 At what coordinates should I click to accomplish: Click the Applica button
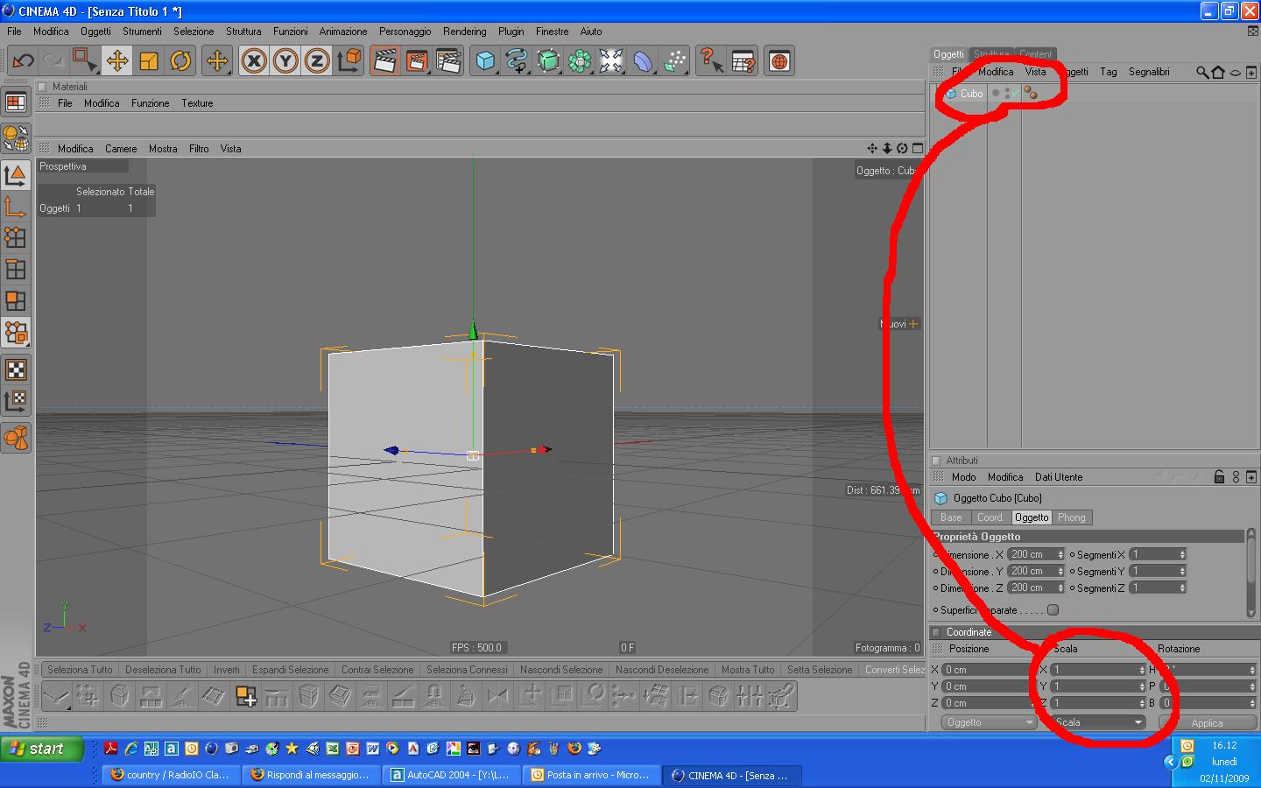point(1207,722)
